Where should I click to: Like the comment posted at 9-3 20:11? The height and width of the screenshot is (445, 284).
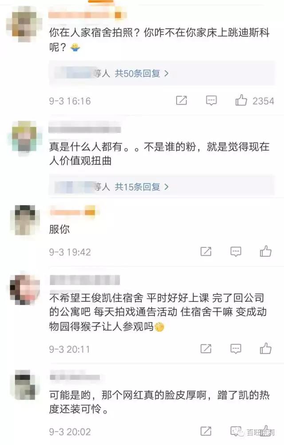(x=265, y=348)
